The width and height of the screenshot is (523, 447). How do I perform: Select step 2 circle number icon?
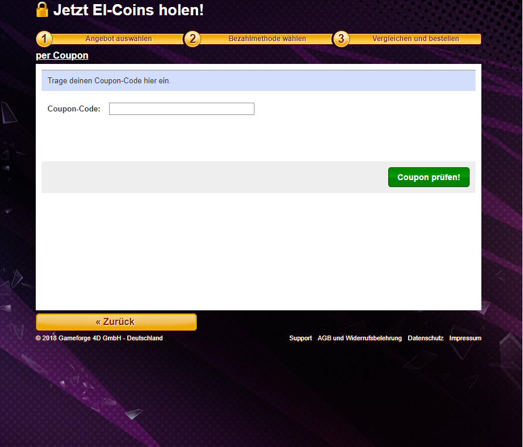pyautogui.click(x=192, y=39)
